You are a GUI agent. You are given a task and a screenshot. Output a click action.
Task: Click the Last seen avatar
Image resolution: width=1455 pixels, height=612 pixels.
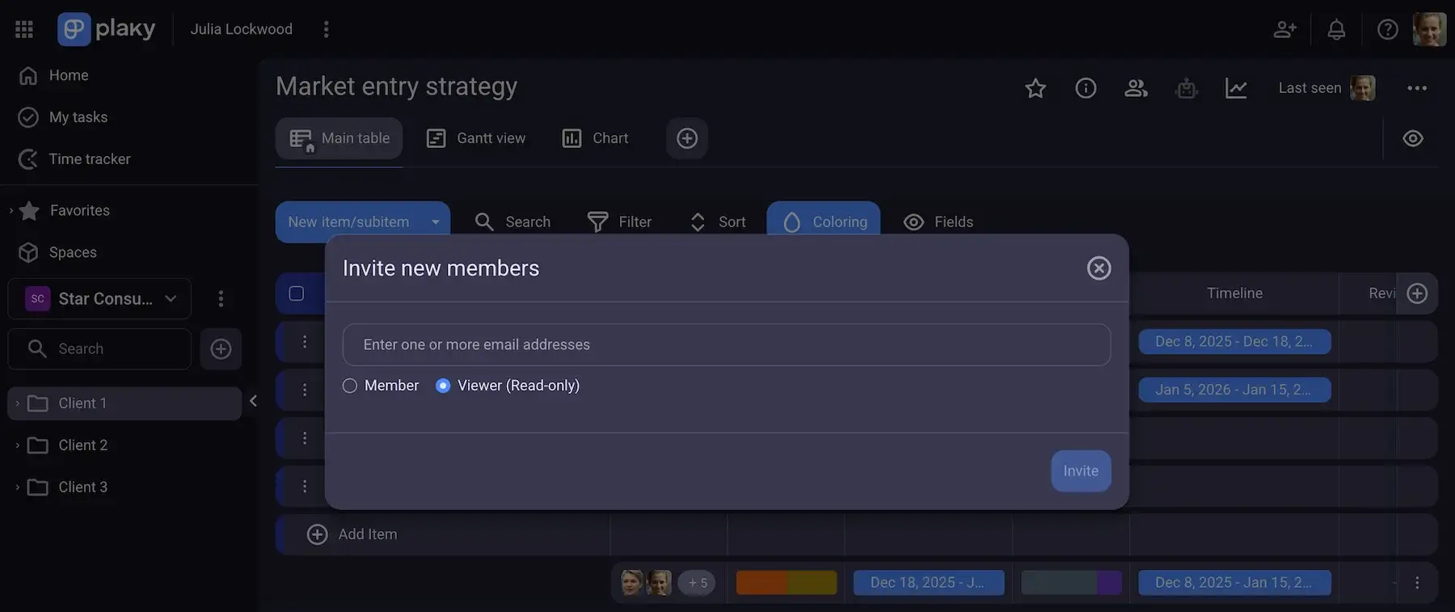[1363, 88]
